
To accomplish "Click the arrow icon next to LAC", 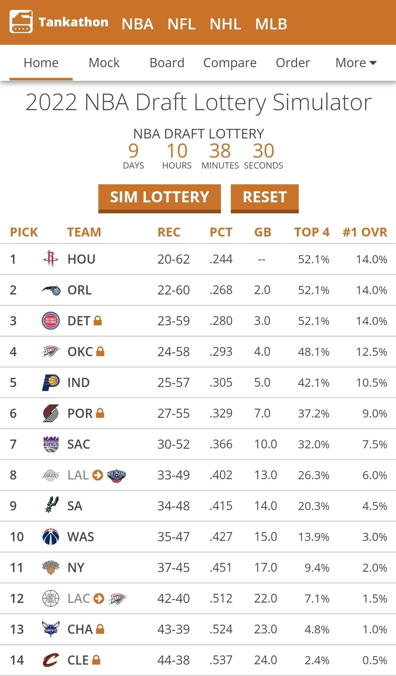I will [x=99, y=599].
